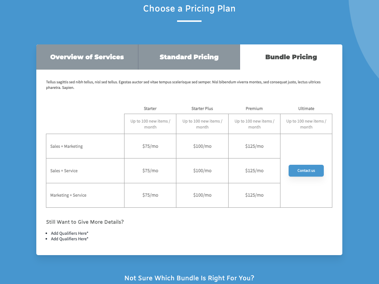
Task: Click the first Add Qualifiers Here link
Action: [x=69, y=233]
